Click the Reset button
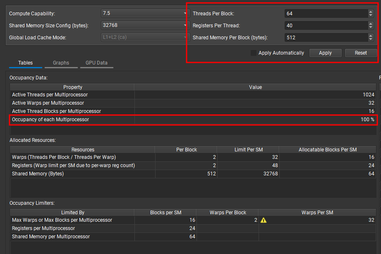This screenshot has height=254, width=381. (x=361, y=53)
